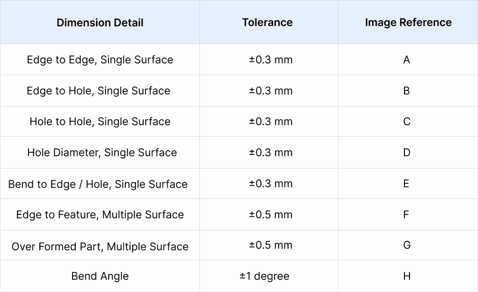The image size is (478, 292).
Task: Select the Bend Angle cell
Action: click(100, 276)
